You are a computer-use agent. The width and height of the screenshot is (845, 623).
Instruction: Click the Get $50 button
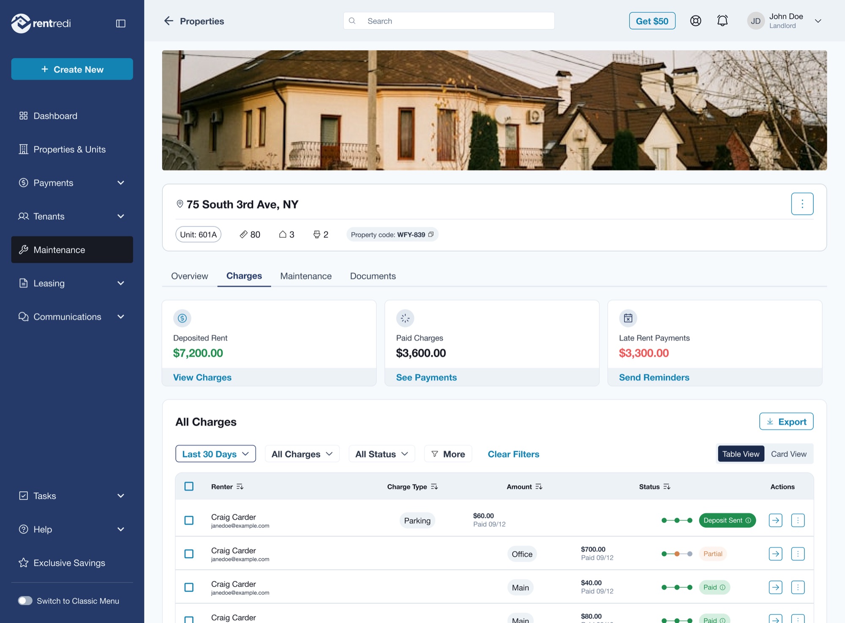(652, 21)
